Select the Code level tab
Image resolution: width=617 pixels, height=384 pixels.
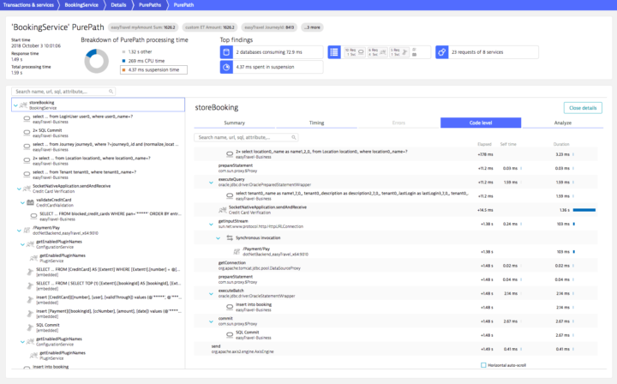click(481, 123)
